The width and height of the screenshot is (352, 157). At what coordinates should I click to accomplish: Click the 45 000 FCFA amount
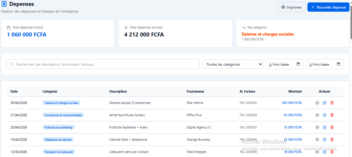tap(293, 115)
